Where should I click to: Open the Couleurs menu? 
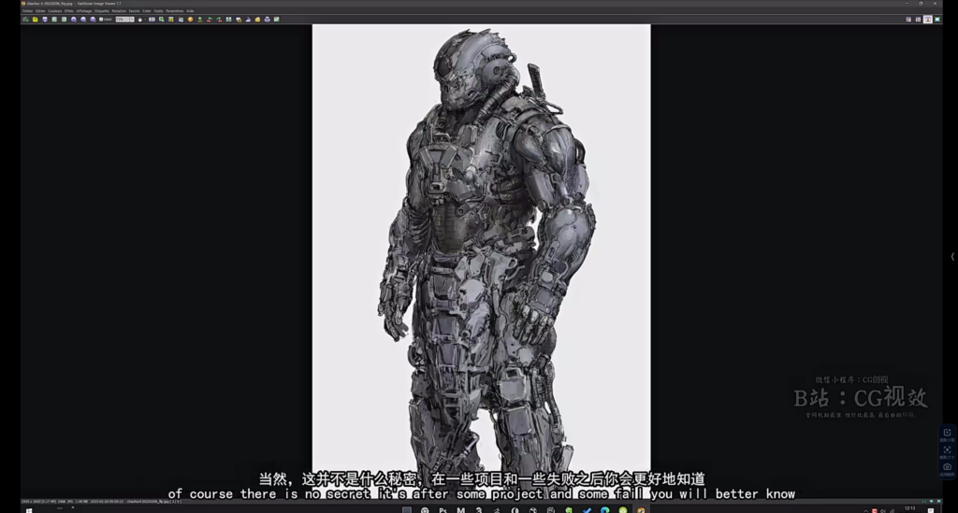click(55, 11)
